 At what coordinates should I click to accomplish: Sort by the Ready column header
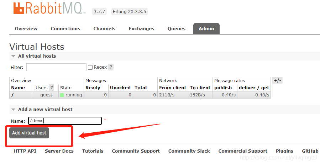93,88
